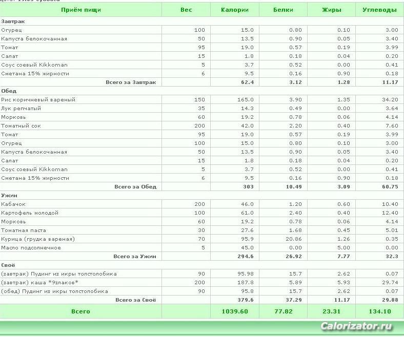
Task: Click total calories value 1039.60
Action: coord(235,311)
